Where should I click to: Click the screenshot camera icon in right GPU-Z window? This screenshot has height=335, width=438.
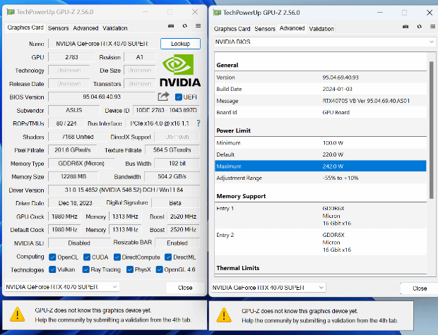pos(406,27)
